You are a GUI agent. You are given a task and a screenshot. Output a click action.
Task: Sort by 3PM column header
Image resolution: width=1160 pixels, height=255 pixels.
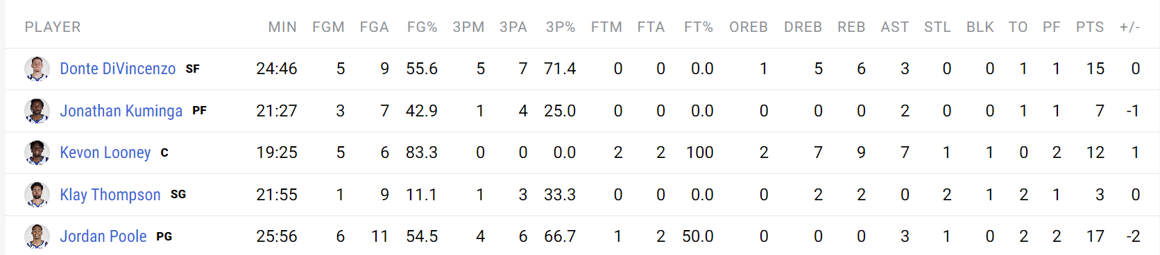pos(468,27)
